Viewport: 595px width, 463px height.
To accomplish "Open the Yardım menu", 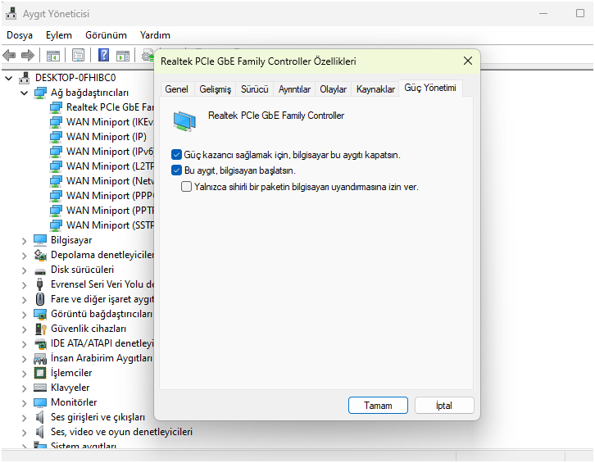I will tap(155, 35).
